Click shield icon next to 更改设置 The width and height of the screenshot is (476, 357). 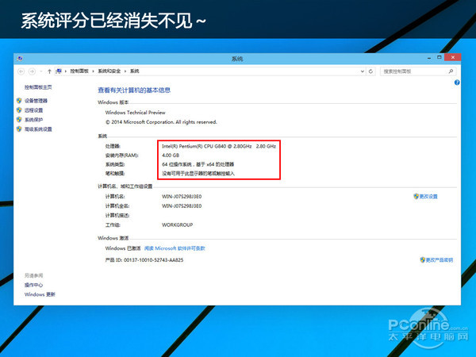[x=416, y=197]
